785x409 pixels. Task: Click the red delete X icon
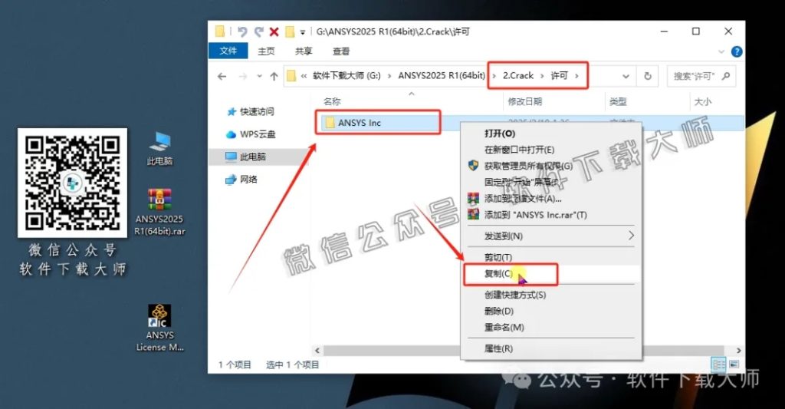click(x=274, y=31)
